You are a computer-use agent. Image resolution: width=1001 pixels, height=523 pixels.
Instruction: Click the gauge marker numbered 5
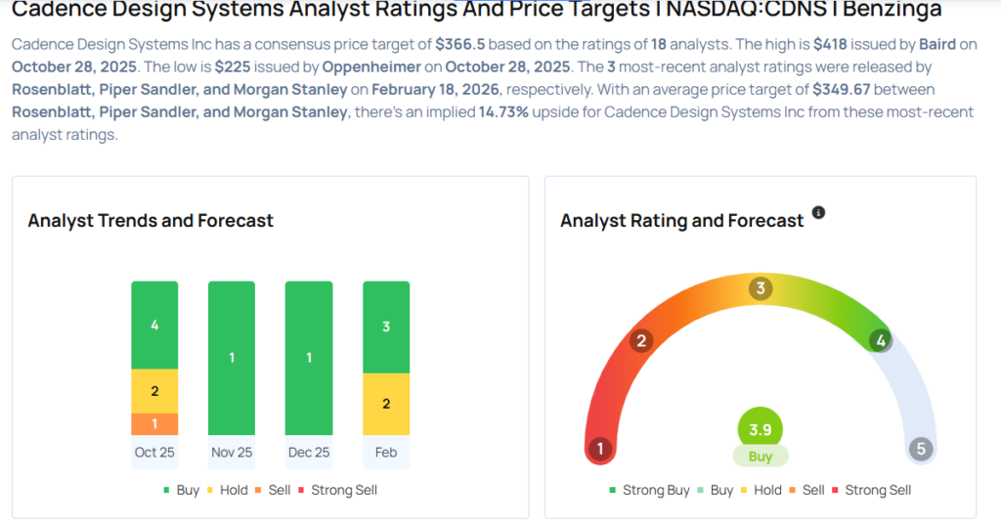pos(920,449)
